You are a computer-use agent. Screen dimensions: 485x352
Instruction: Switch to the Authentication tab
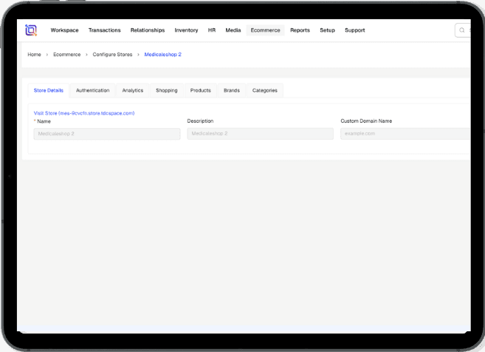(x=92, y=90)
